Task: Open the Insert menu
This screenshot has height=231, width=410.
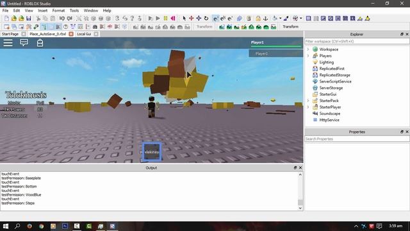Action: coord(43,10)
